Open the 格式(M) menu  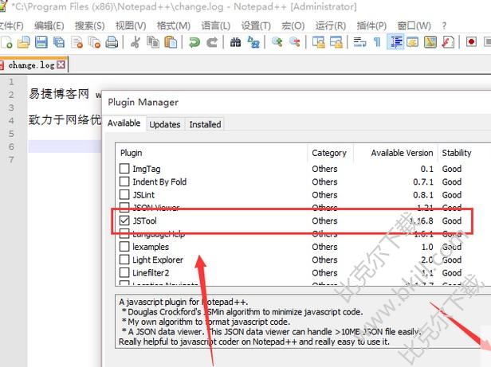pos(174,25)
